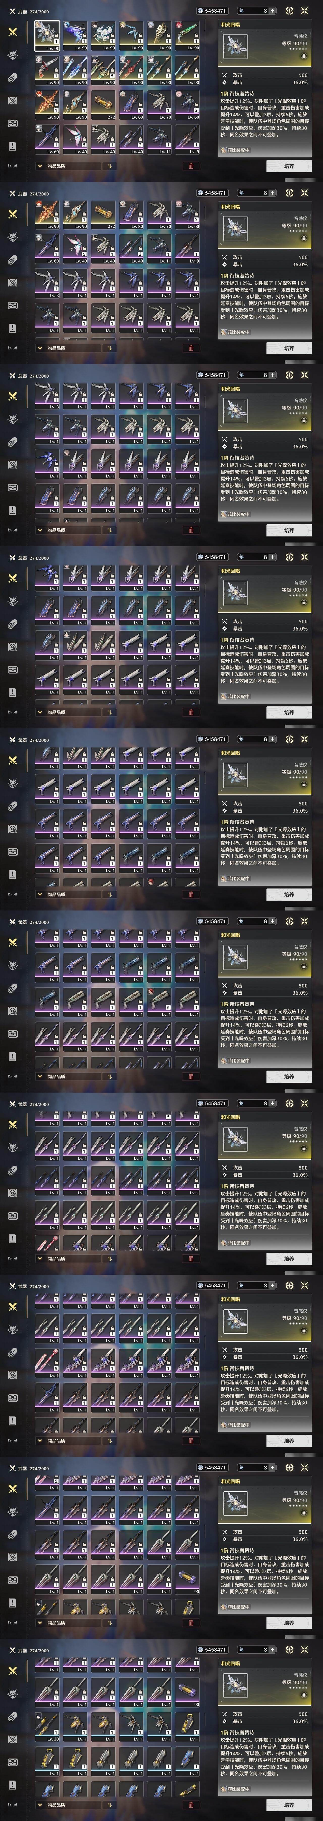Close the topmost inventory with X icon
The height and width of the screenshot is (1821, 323).
[x=305, y=11]
